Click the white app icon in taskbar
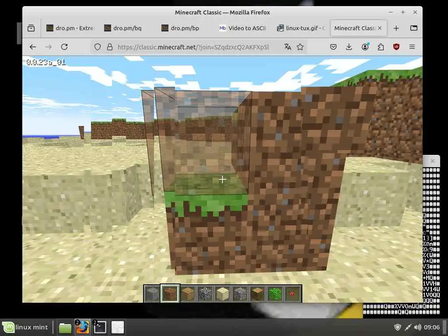The image size is (448, 336). (117, 327)
